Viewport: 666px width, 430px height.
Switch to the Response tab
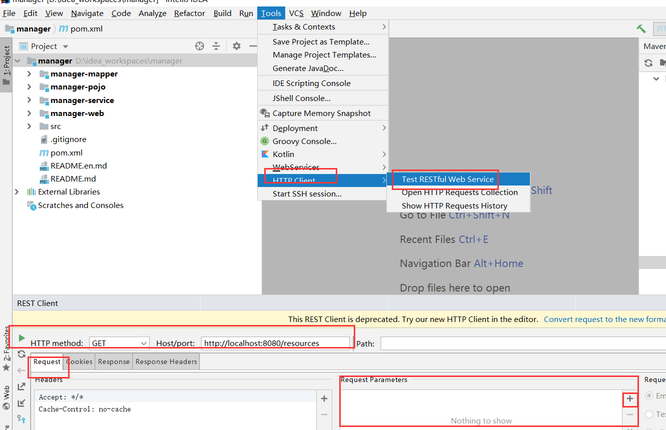(114, 362)
